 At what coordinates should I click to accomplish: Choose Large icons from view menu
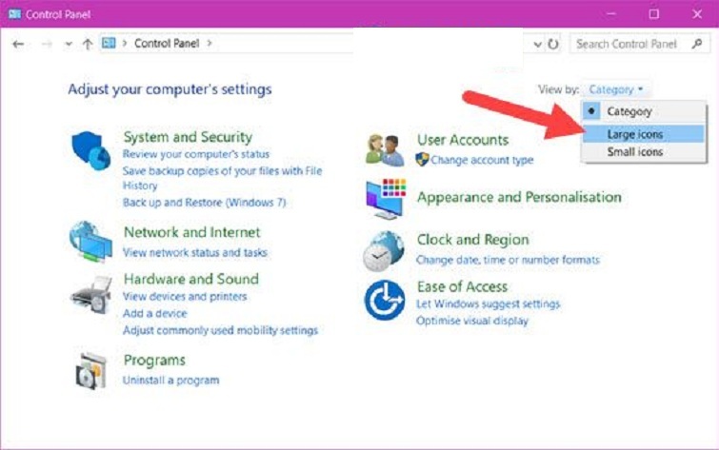click(x=635, y=134)
